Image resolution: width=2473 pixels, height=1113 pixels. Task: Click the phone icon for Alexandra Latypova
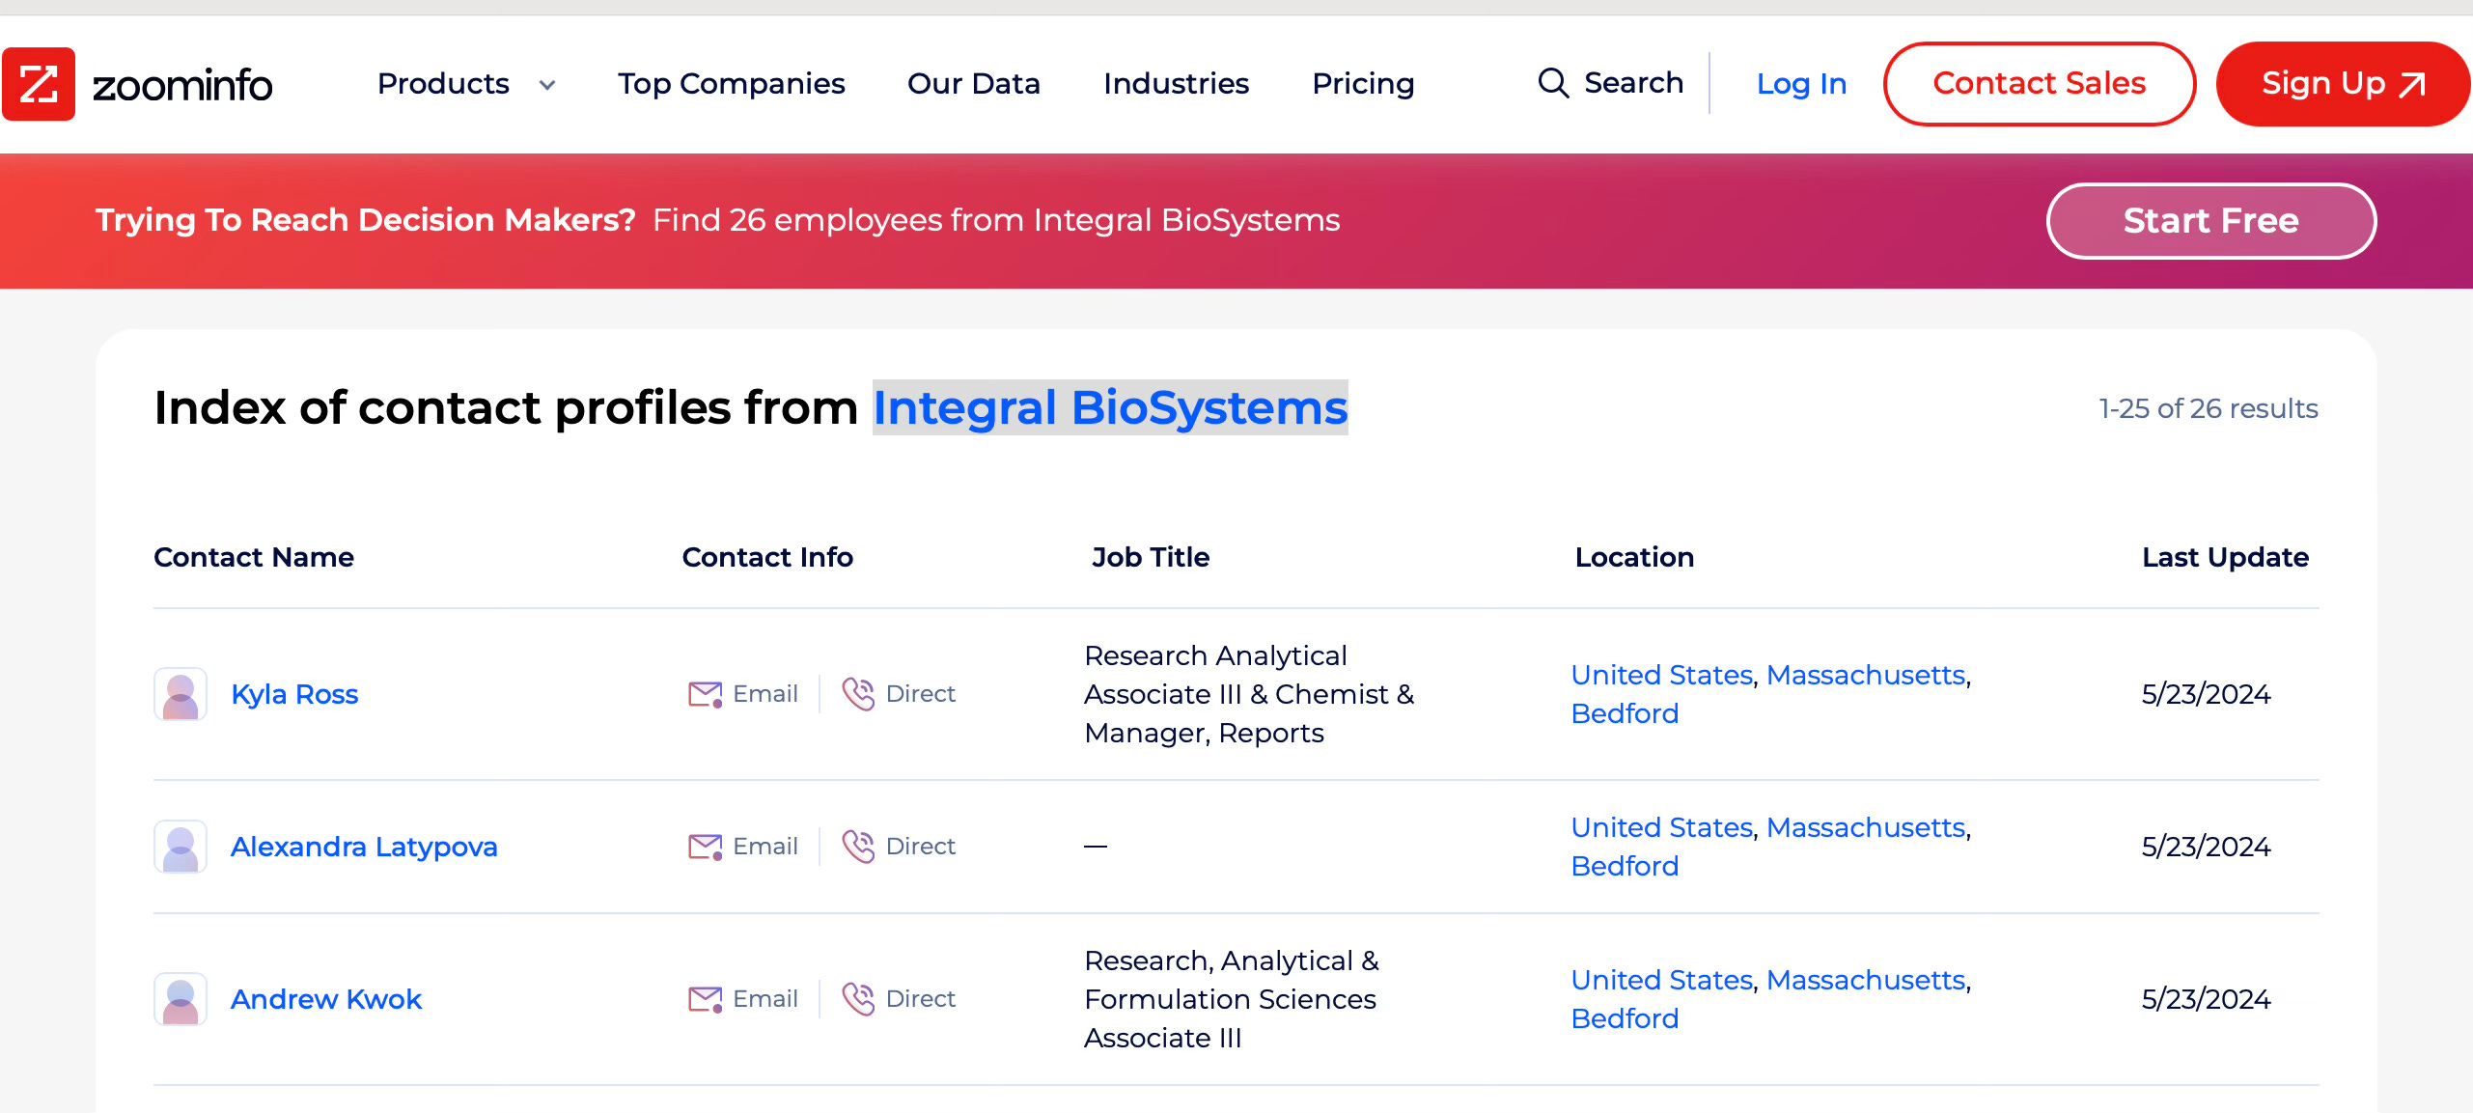click(858, 847)
